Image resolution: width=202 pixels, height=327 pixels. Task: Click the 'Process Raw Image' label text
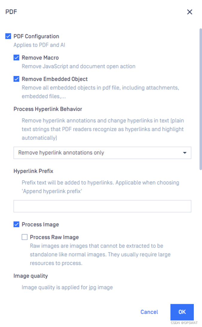[x=54, y=237]
